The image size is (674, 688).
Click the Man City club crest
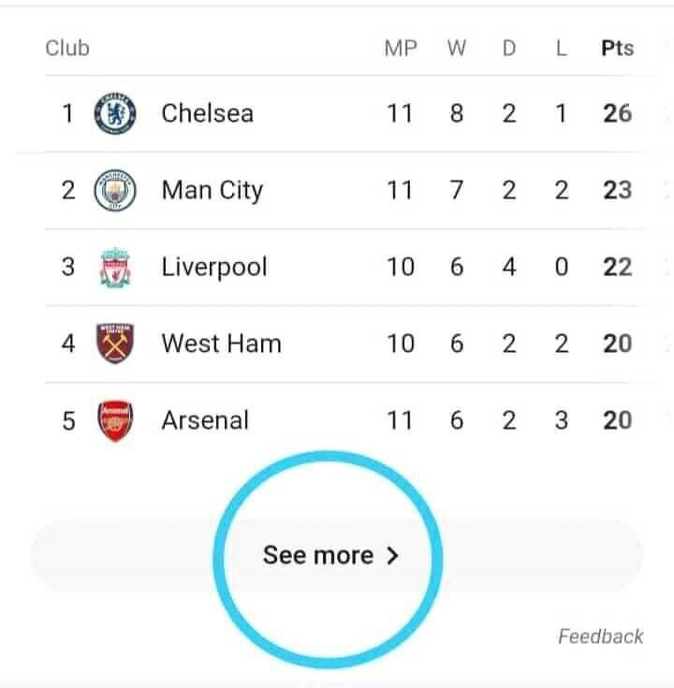(115, 190)
